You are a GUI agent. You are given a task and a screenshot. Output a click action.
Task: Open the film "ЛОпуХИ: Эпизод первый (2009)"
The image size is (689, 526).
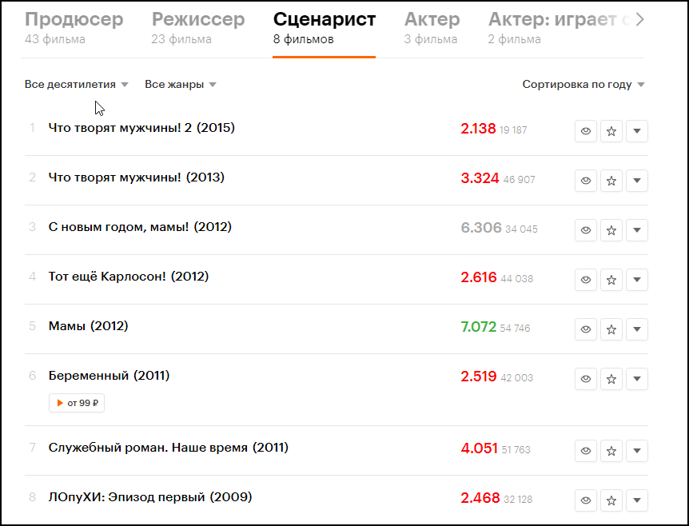pos(150,497)
